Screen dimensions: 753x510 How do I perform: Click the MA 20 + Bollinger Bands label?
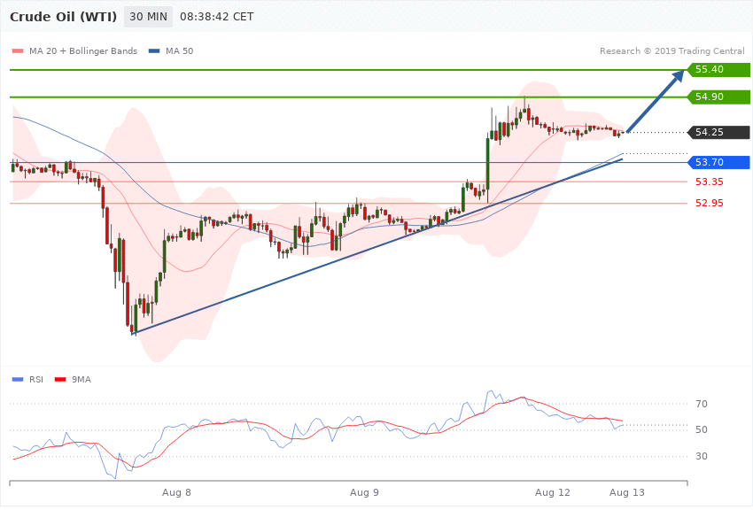click(83, 50)
